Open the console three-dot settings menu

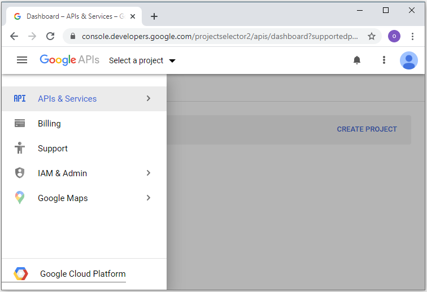384,60
